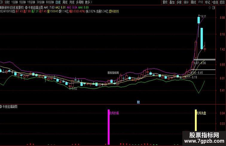Expand the 更多 periods dropdown

(88, 2)
